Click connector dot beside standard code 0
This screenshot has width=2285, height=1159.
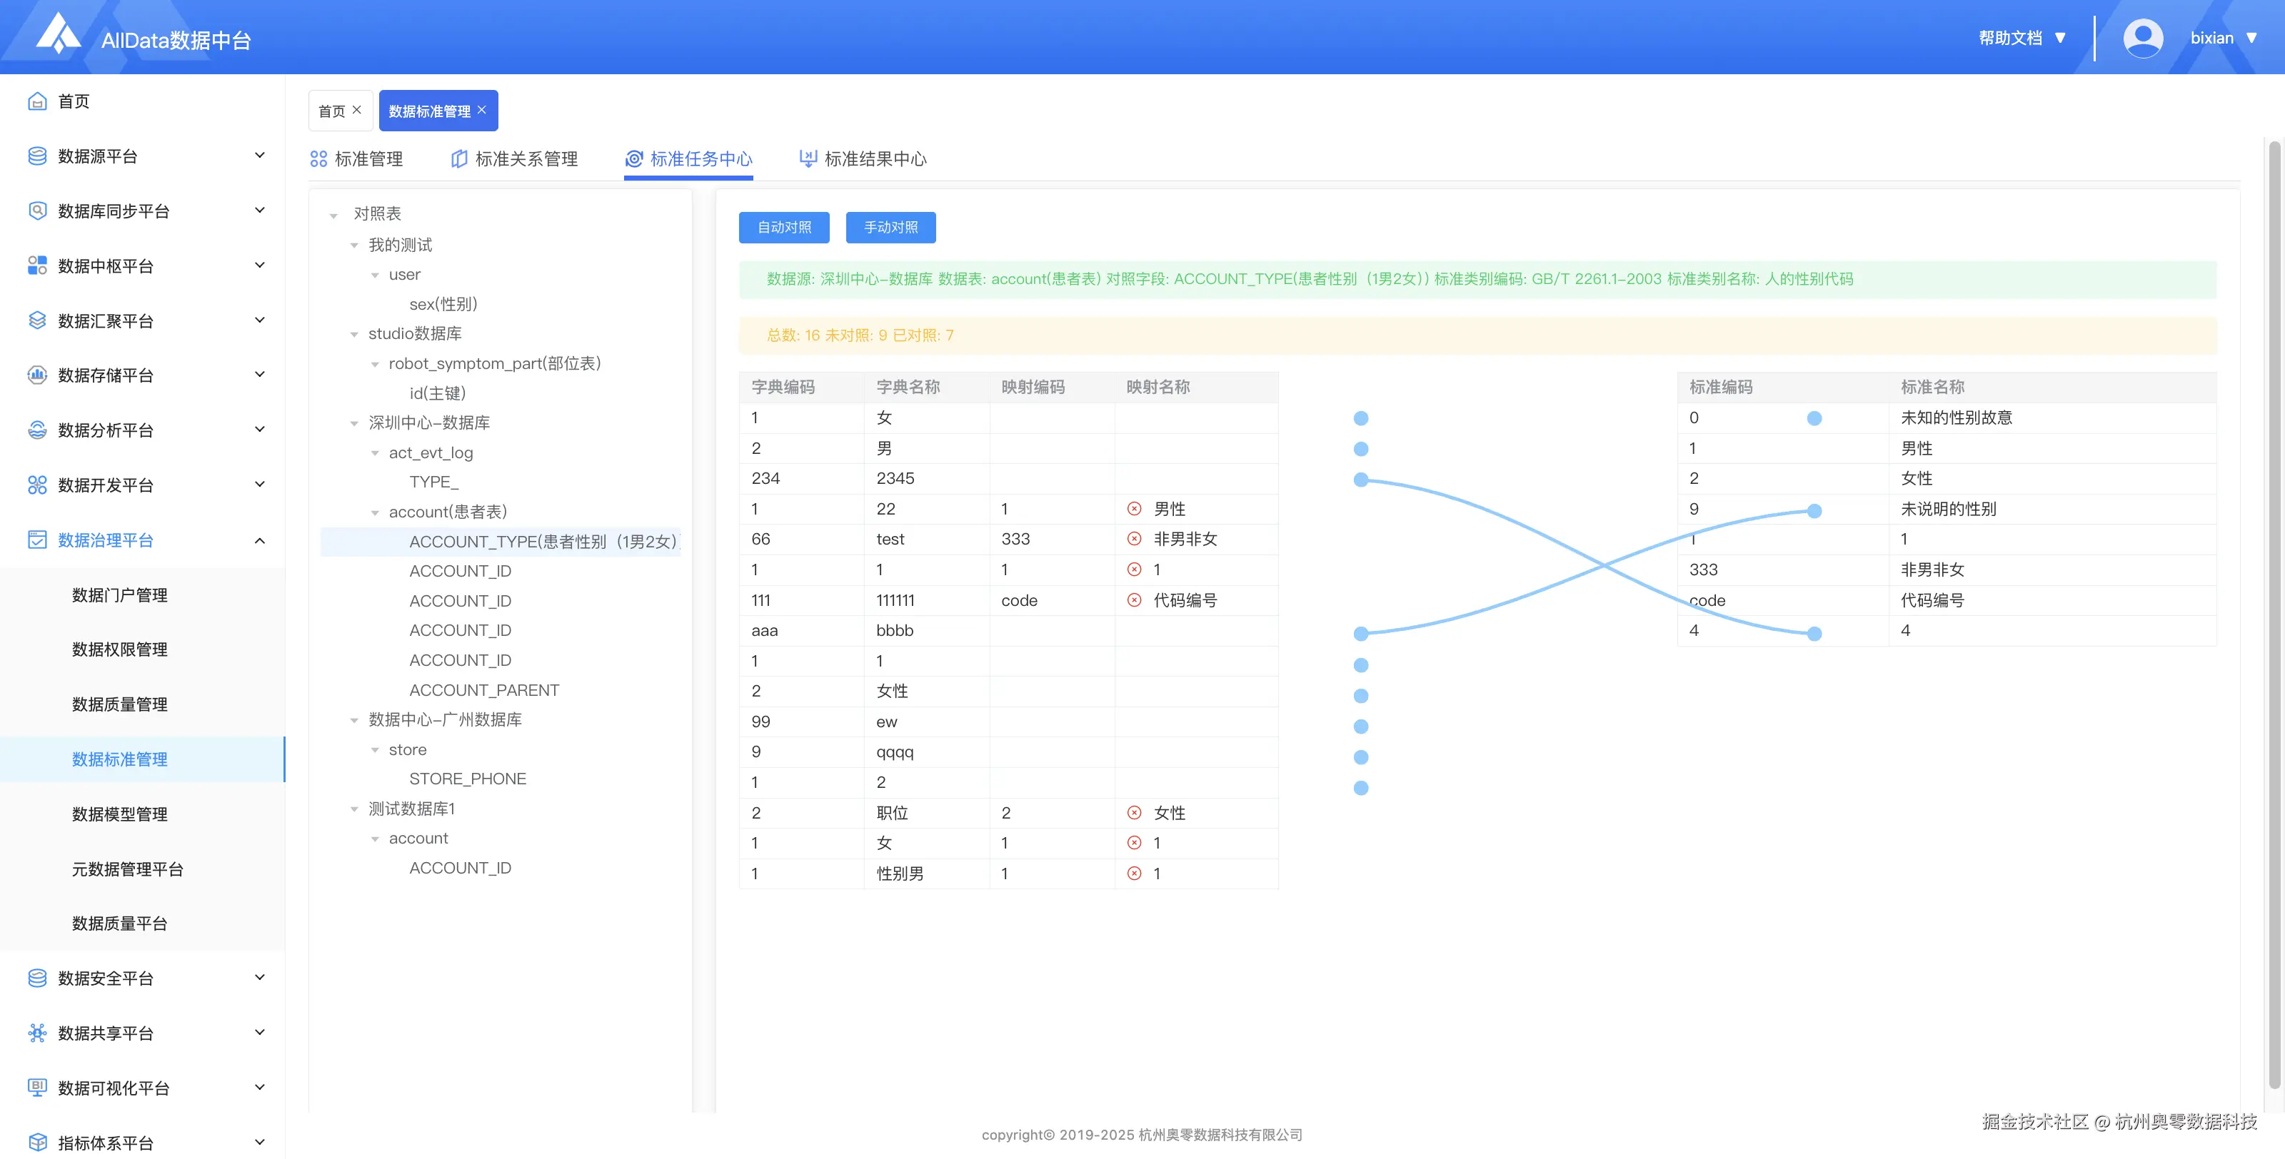pyautogui.click(x=1814, y=418)
